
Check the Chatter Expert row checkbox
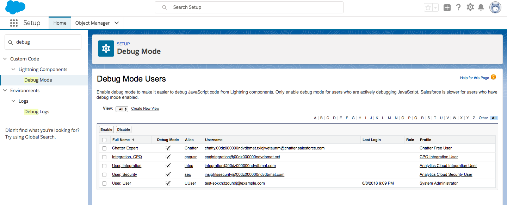click(x=104, y=148)
